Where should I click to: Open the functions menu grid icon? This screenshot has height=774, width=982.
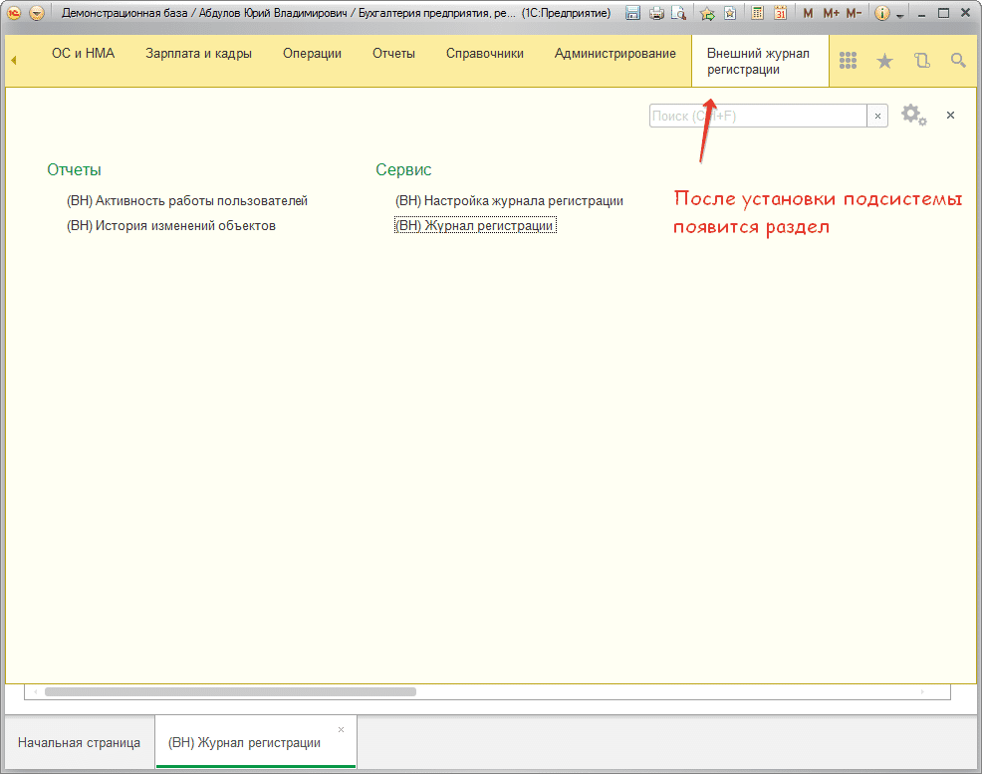click(848, 61)
